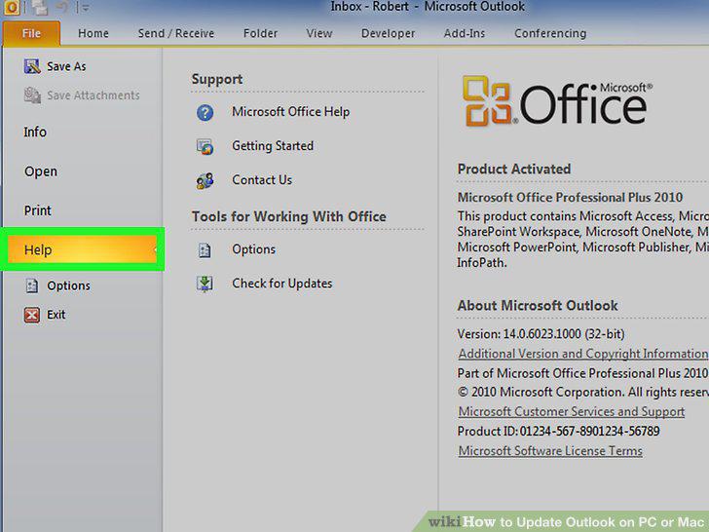Click Microsoft Office Professional Plus 2010 heading

[570, 197]
